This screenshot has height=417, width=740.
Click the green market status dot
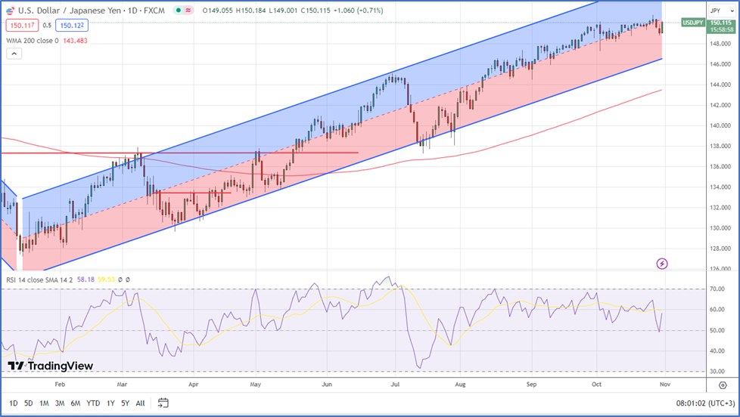point(179,11)
